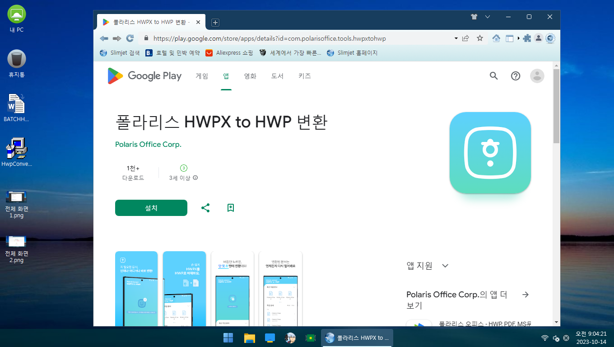This screenshot has height=347, width=614.
Task: Click the green 설치 install button
Action: (x=151, y=208)
